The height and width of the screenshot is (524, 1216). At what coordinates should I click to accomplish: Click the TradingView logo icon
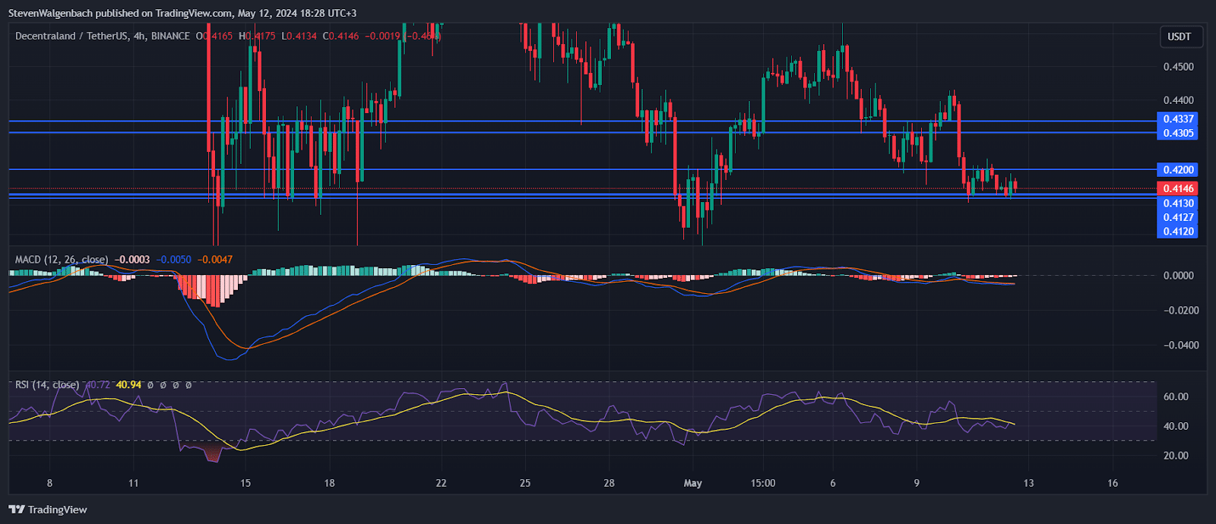tap(16, 510)
